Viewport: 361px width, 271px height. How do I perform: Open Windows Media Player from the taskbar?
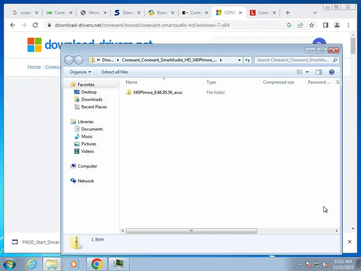tap(74, 264)
